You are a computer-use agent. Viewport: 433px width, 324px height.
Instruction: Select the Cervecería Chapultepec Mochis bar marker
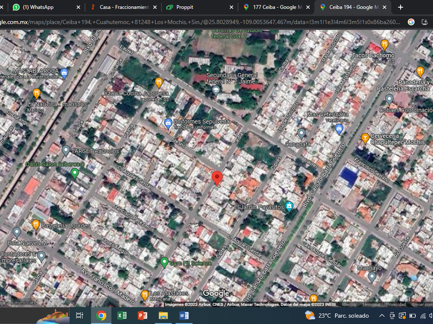click(365, 137)
